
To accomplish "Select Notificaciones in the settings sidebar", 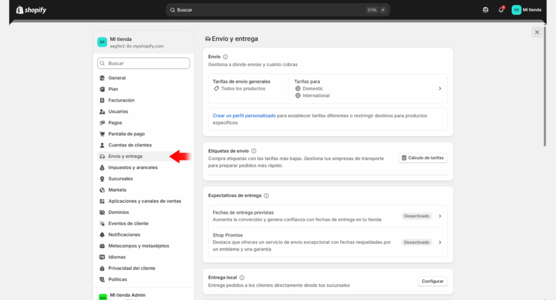I will (x=124, y=235).
